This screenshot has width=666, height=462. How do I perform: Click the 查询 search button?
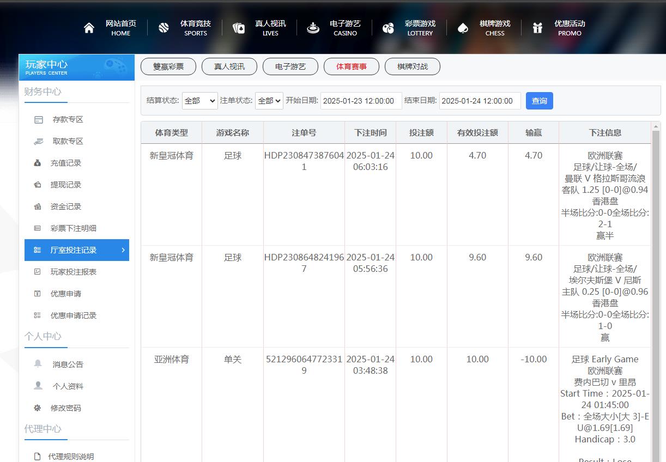pos(539,100)
